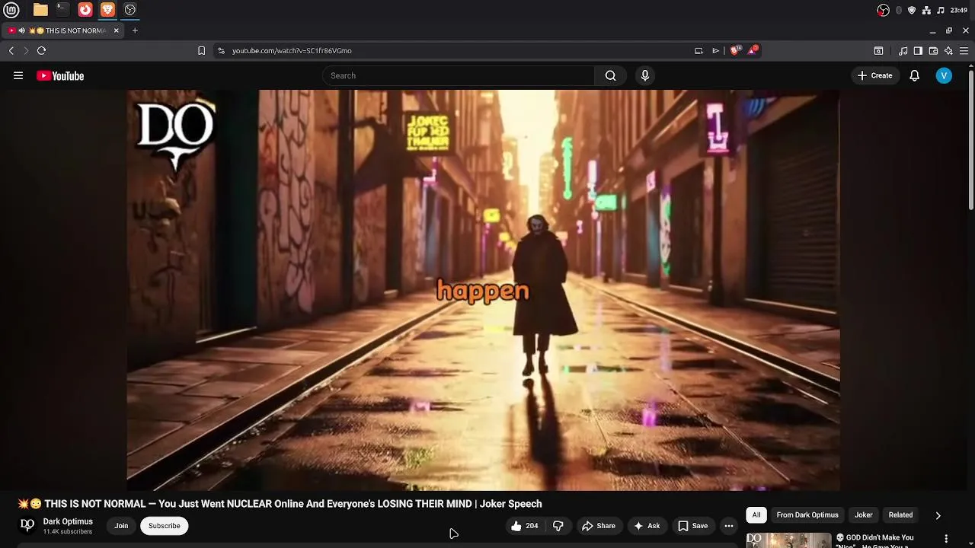This screenshot has height=548, width=975.
Task: Reload the current page
Action: coord(41,50)
